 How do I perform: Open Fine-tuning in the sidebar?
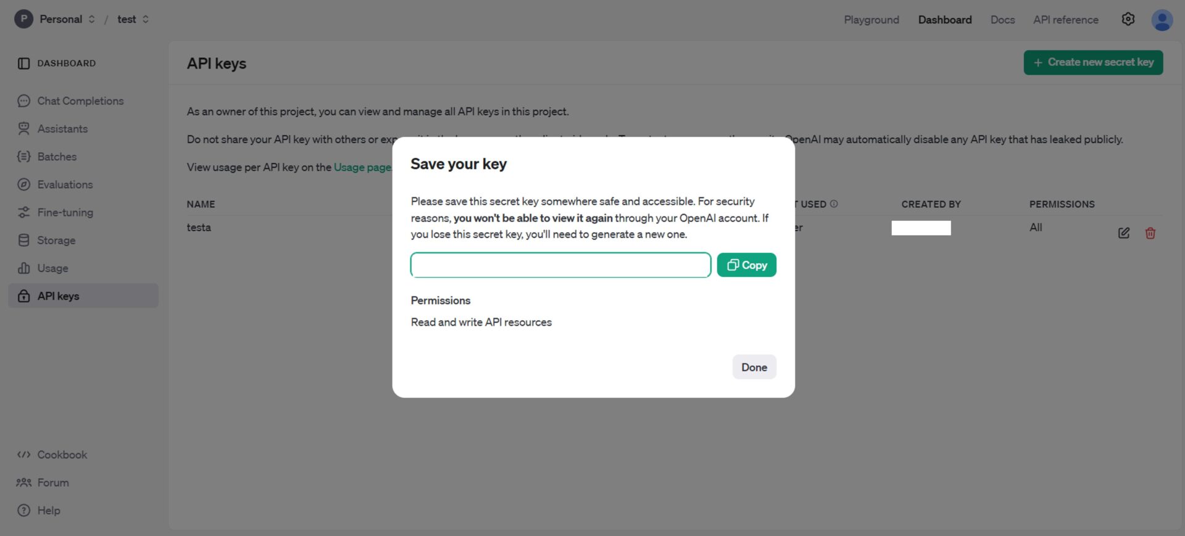65,213
